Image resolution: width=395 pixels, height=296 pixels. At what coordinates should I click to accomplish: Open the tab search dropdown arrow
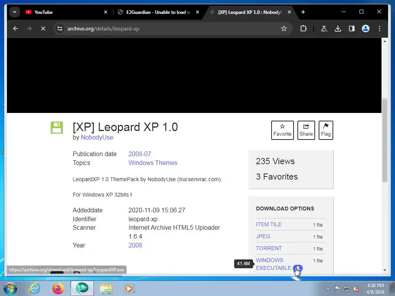(15, 12)
